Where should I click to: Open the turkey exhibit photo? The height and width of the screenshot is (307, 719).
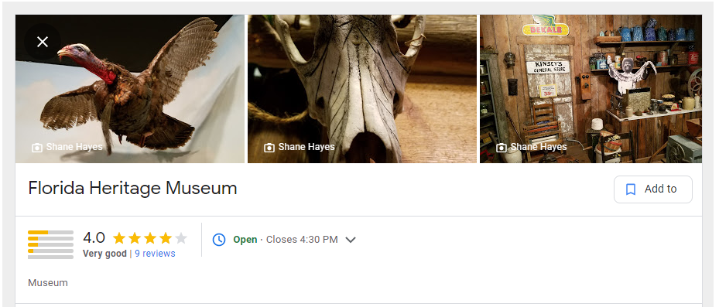point(130,89)
